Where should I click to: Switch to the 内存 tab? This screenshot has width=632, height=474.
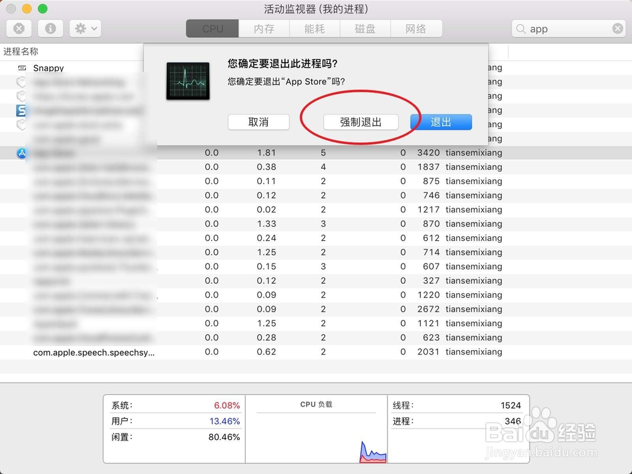click(264, 28)
